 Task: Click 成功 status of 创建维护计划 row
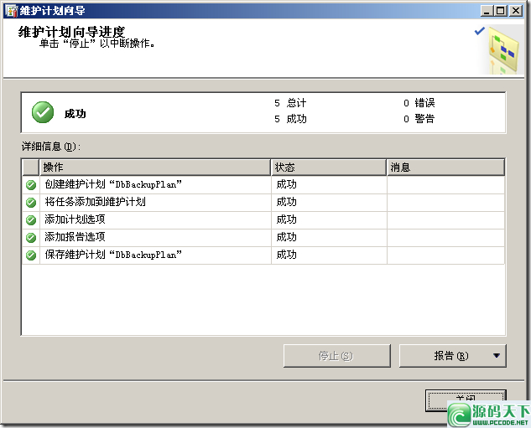[287, 184]
